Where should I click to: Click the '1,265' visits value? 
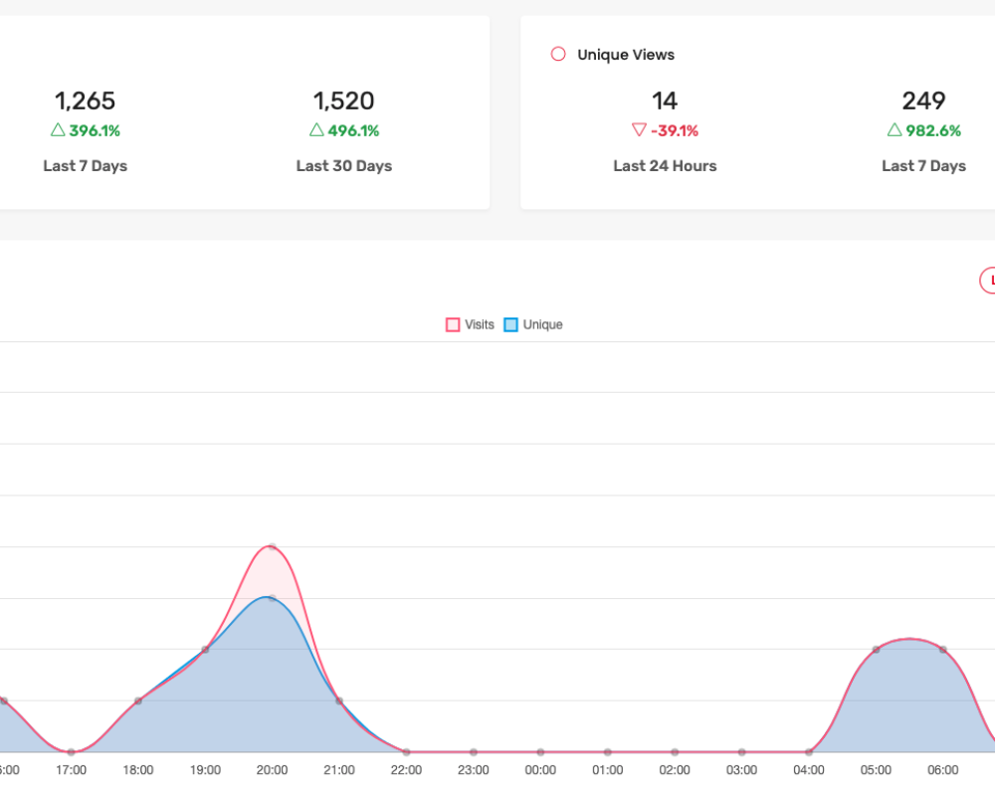tap(85, 100)
